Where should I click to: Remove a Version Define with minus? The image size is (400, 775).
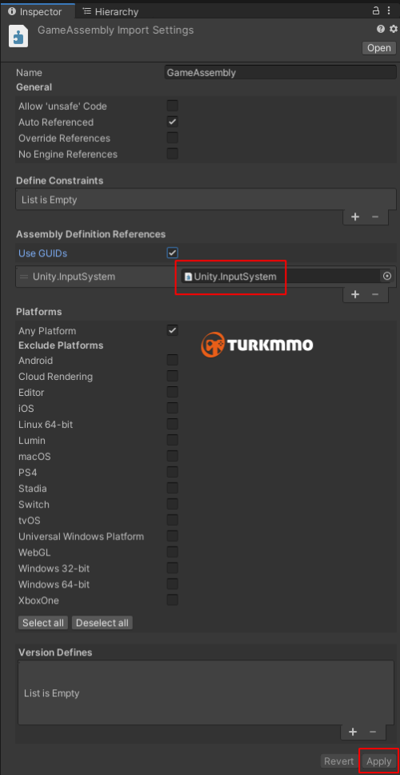coord(373,732)
